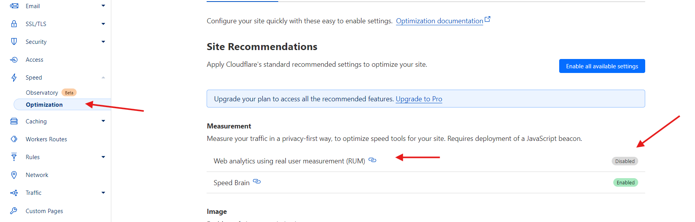Expand the Traffic dropdown arrow
The height and width of the screenshot is (222, 695).
[x=103, y=193]
